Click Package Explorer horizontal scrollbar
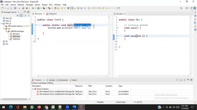Screen dimensions: 197x110 pyautogui.click(x=15, y=99)
